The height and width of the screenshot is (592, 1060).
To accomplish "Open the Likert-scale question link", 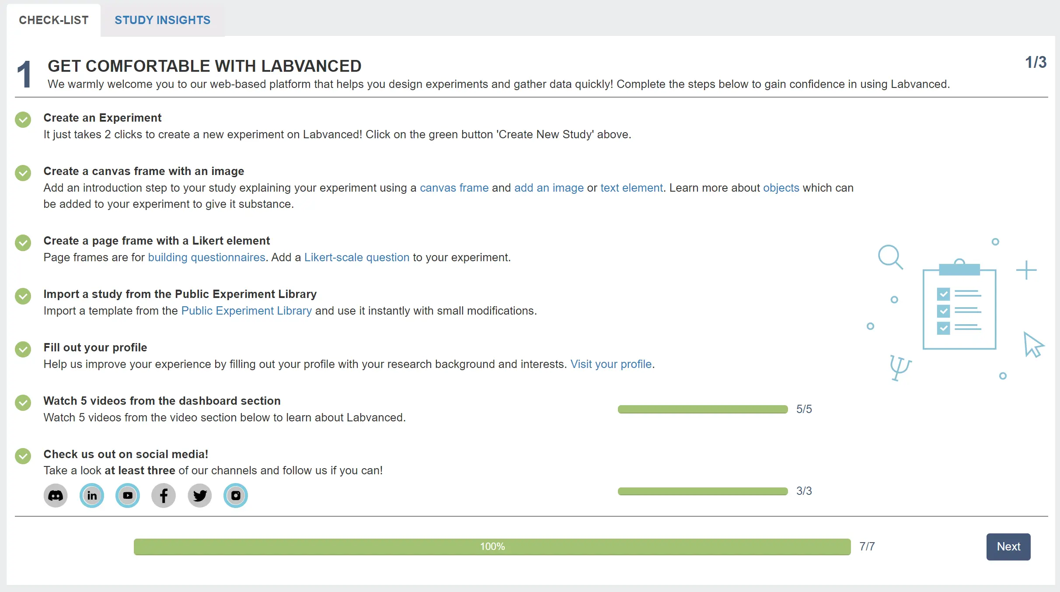I will point(357,257).
